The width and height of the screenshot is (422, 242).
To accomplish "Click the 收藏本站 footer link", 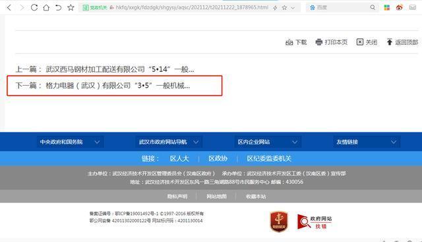I will 256,197.
